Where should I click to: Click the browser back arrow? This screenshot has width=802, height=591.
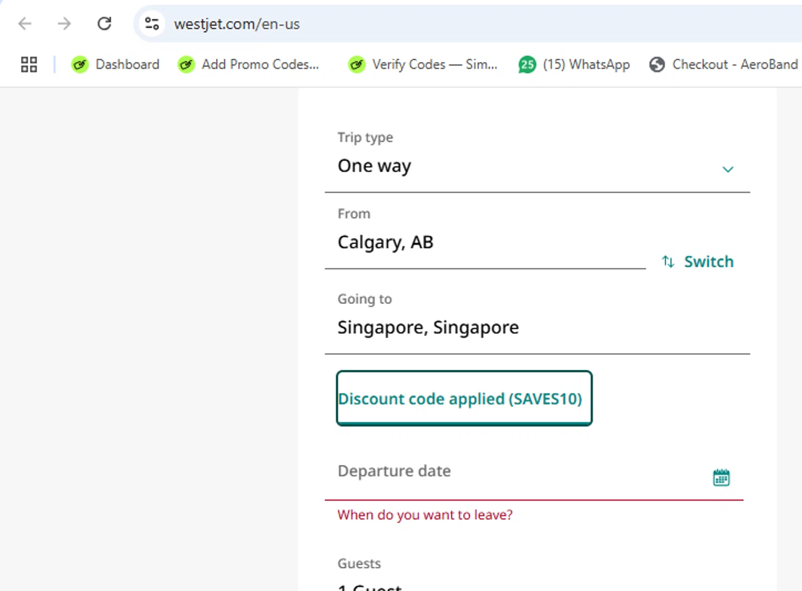25,24
